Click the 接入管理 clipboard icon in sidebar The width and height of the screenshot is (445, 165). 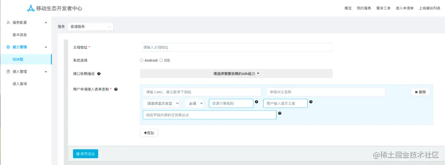click(8, 71)
